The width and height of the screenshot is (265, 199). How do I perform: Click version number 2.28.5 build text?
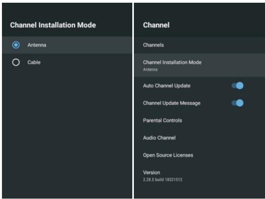163,180
